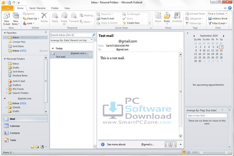Screen dimensions: 234x156
Task: Change Arrange By: Date setting
Action: point(60,40)
